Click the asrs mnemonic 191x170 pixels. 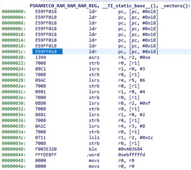tap(94, 57)
